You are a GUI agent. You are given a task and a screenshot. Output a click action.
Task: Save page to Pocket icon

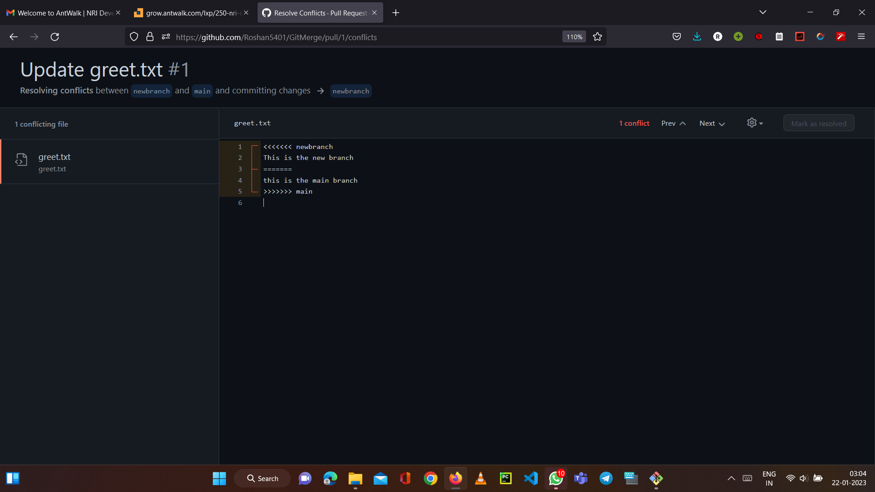[x=677, y=37]
